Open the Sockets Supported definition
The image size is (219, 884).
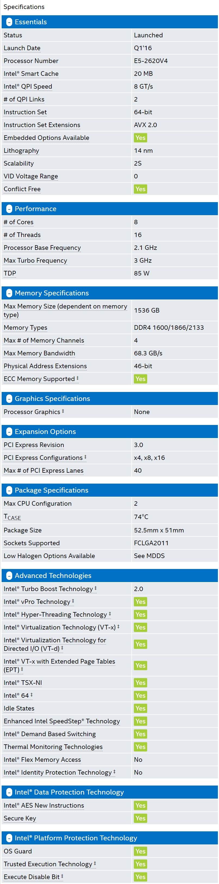pyautogui.click(x=32, y=543)
